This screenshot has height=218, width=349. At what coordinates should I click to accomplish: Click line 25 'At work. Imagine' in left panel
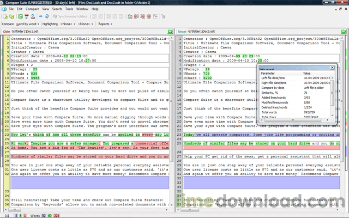pos(89,143)
